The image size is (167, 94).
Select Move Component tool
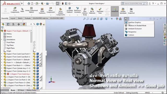[x=51, y=10]
